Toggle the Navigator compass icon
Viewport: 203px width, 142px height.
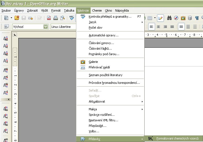[176, 18]
